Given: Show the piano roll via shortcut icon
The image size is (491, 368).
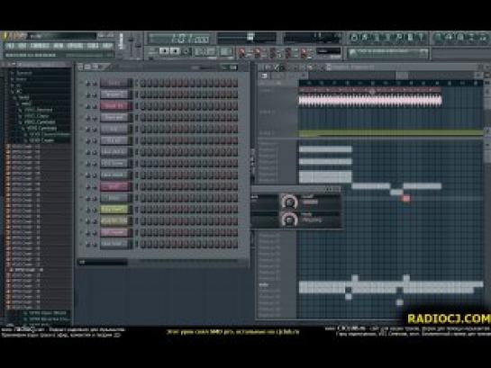Looking at the screenshot, I should pyautogui.click(x=377, y=38).
